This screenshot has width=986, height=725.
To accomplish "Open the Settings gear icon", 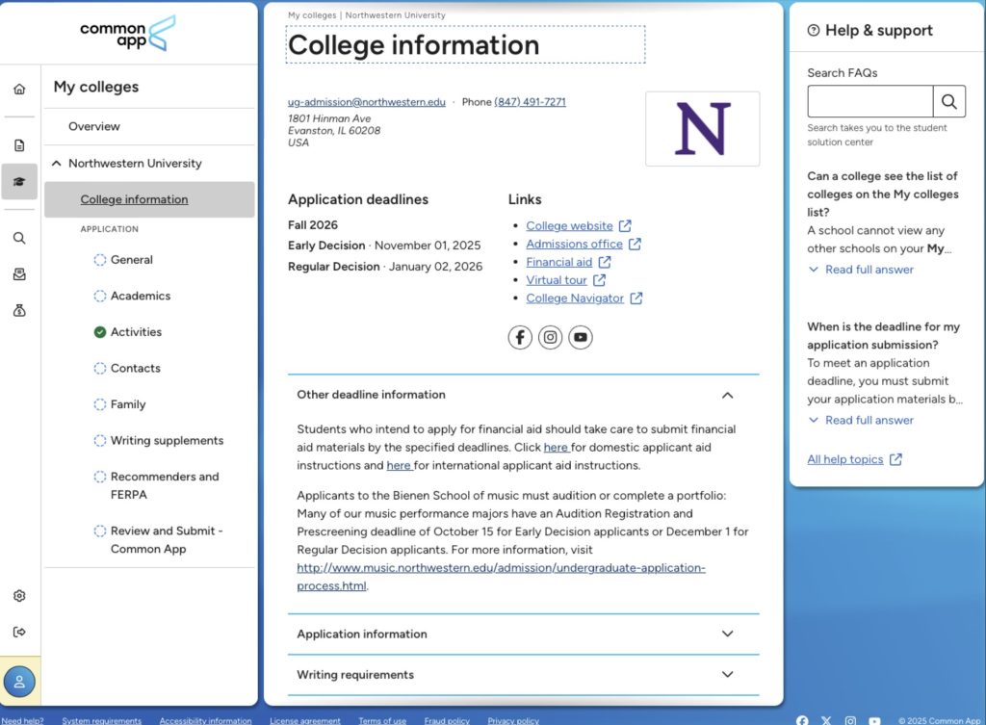I will [19, 595].
